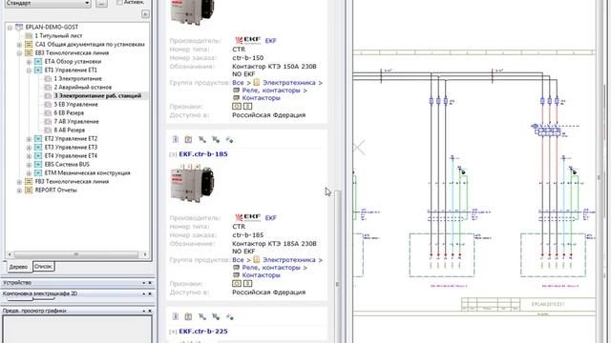Click small arrow button above project tree

[x=145, y=14]
